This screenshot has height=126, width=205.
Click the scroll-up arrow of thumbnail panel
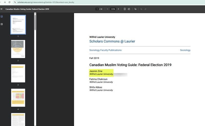(35, 14)
